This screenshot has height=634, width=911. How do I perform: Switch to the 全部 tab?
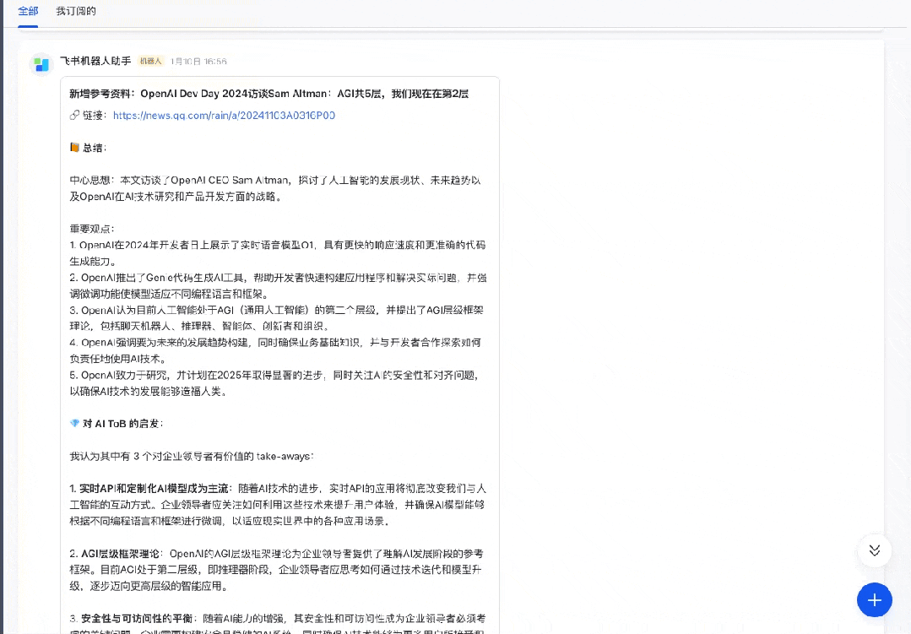tap(28, 11)
